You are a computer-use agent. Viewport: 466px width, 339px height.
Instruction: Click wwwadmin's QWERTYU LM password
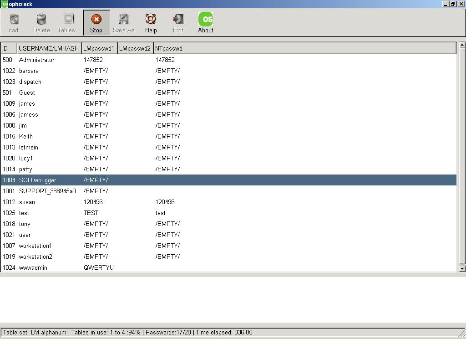(99, 268)
